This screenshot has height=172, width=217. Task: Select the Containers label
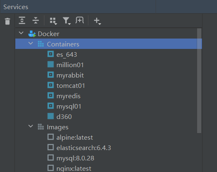pos(63,44)
